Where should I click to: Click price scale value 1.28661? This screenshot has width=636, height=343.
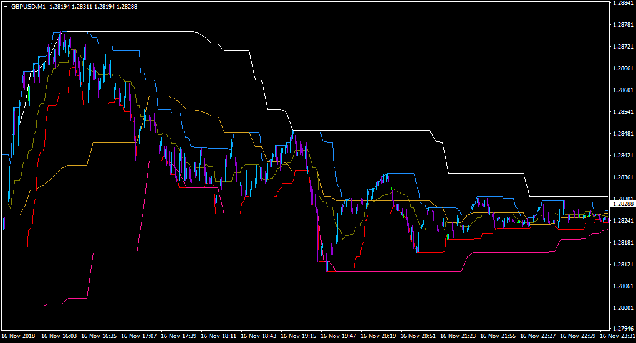tap(623, 68)
